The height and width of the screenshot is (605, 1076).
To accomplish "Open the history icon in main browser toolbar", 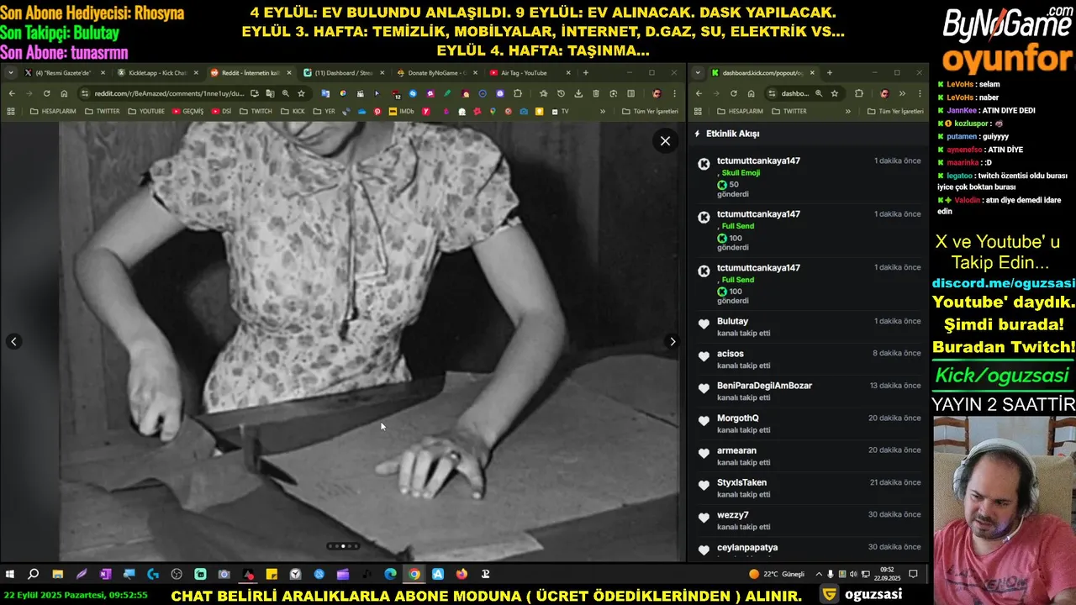I will 561,93.
